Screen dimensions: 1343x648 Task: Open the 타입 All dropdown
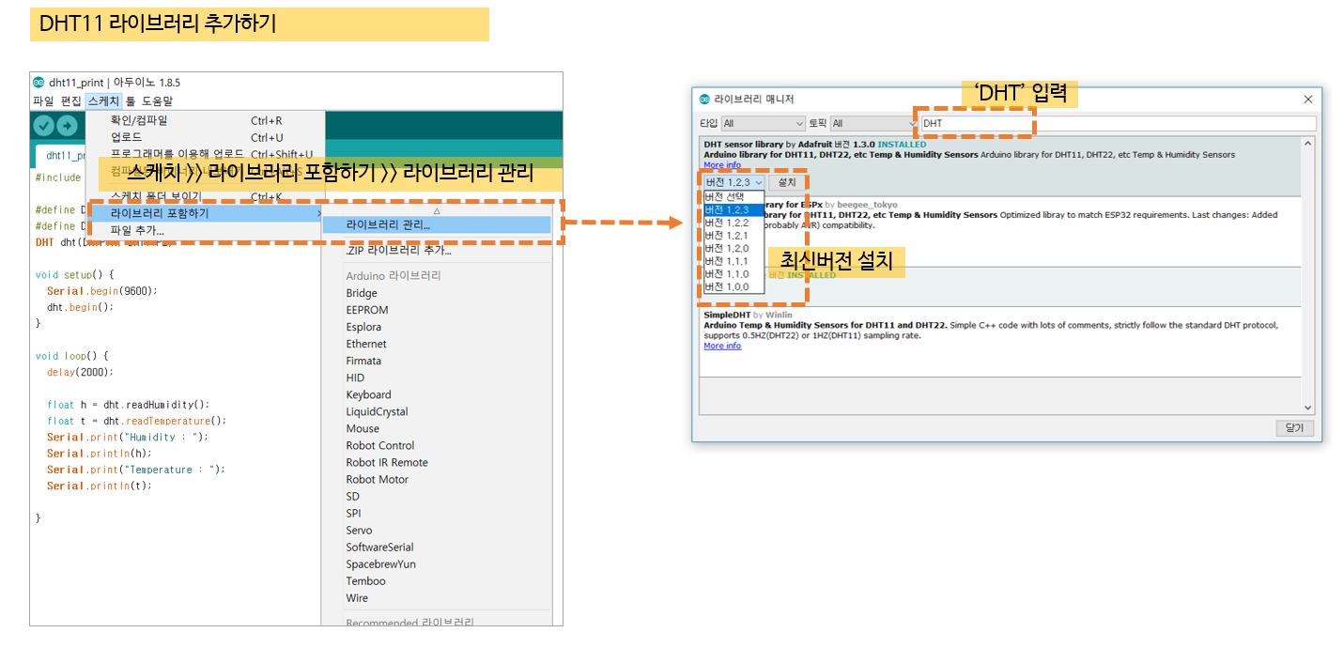tap(764, 123)
